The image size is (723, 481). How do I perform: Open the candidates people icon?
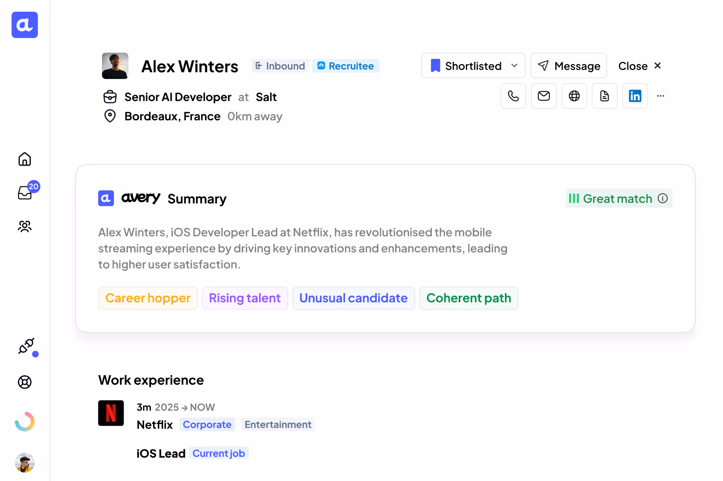coord(25,227)
